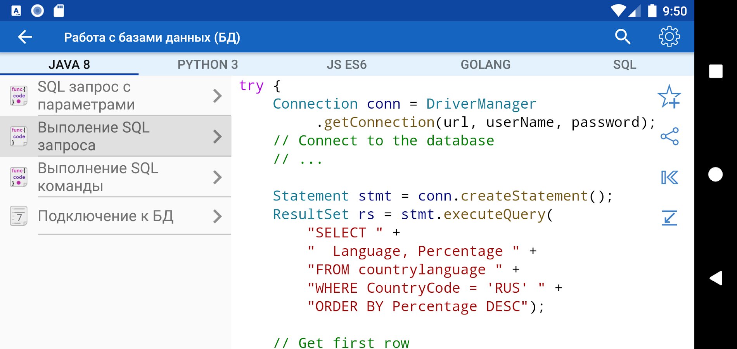Viewport: 737px width, 349px height.
Task: Switch to the JAVA 8 tab
Action: coord(69,64)
